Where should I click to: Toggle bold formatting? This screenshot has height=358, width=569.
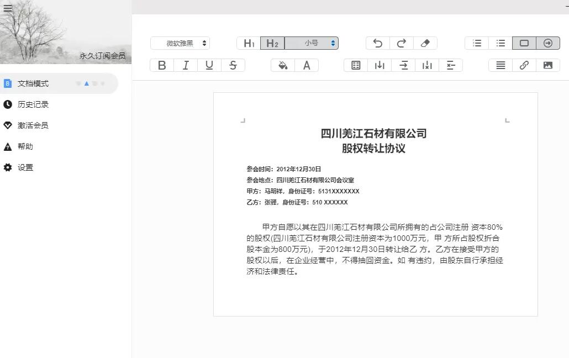[161, 65]
